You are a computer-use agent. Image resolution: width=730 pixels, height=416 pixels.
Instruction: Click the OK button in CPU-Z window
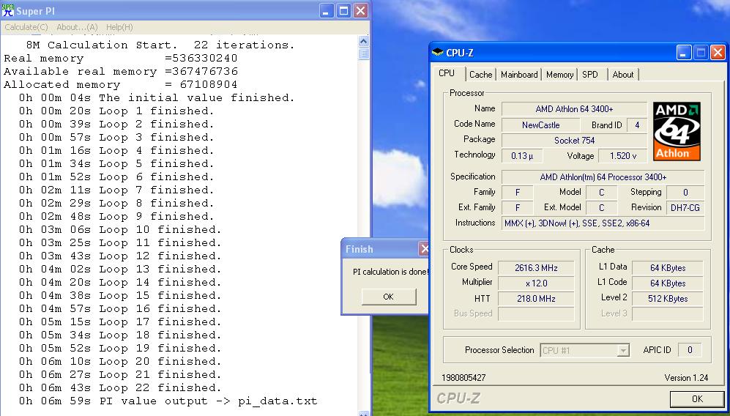coord(697,398)
